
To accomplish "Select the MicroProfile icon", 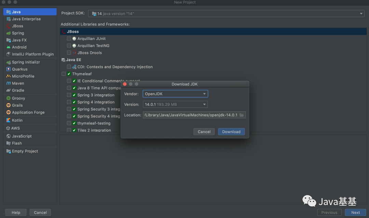I will tap(9, 76).
